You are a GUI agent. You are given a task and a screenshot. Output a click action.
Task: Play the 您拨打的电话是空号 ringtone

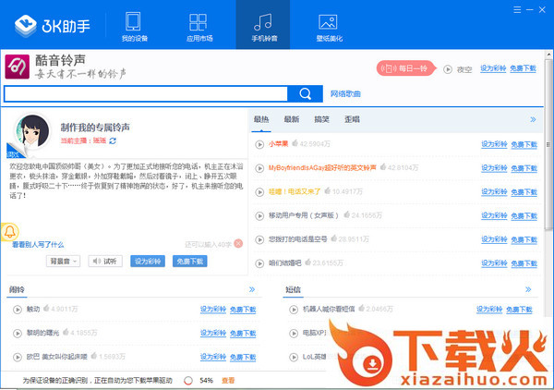259,239
